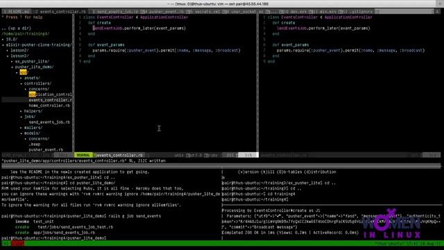This screenshot has height=250, width=444.
Task: Click 'class EventsController' line in right pane
Action: (320, 17)
